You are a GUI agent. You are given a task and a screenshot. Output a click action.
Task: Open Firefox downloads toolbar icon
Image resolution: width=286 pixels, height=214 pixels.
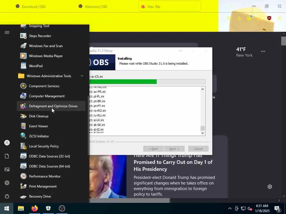click(x=239, y=18)
